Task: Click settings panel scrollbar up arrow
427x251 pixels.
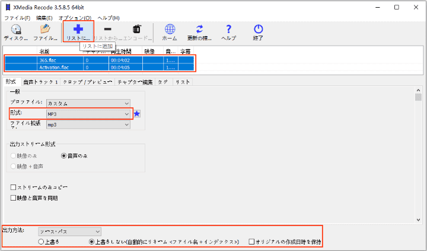Action: 418,90
